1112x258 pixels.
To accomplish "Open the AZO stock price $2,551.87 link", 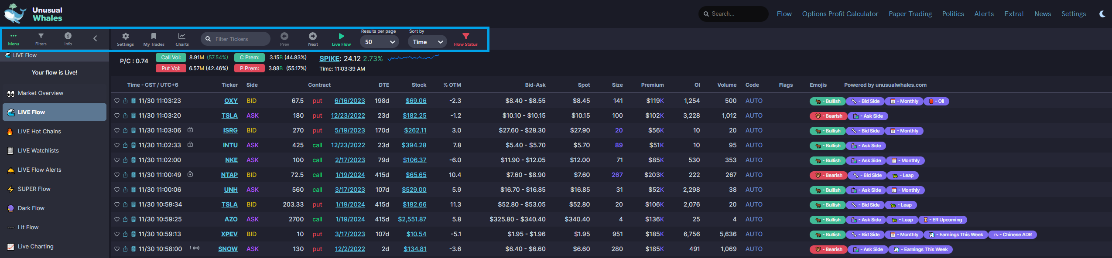I will (x=412, y=219).
